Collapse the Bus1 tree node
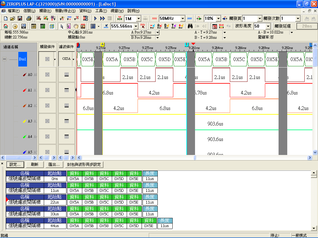 (x=4, y=59)
